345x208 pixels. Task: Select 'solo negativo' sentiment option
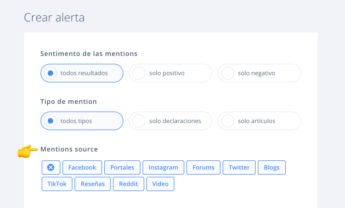click(x=259, y=73)
